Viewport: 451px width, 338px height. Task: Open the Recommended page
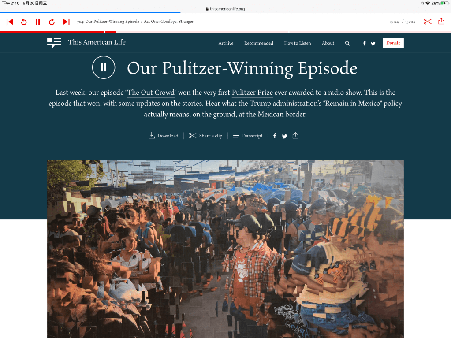(x=259, y=43)
